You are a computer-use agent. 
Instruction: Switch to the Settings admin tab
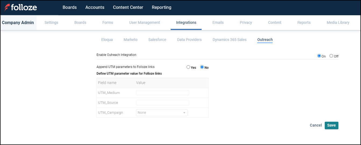pos(51,22)
